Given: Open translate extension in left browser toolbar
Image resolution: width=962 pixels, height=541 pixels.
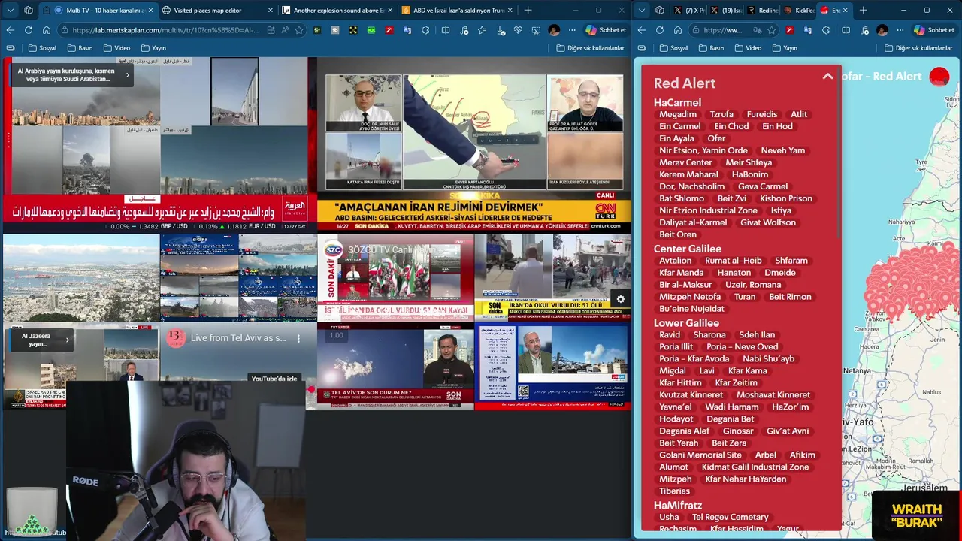Looking at the screenshot, I should 407,30.
